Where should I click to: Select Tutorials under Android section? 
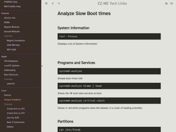click(8, 36)
